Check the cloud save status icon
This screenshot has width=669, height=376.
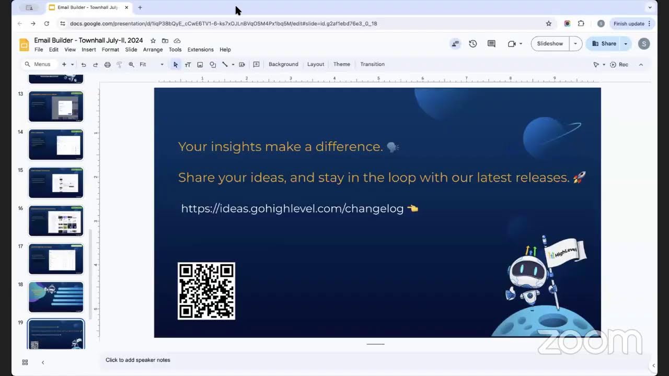pos(177,41)
